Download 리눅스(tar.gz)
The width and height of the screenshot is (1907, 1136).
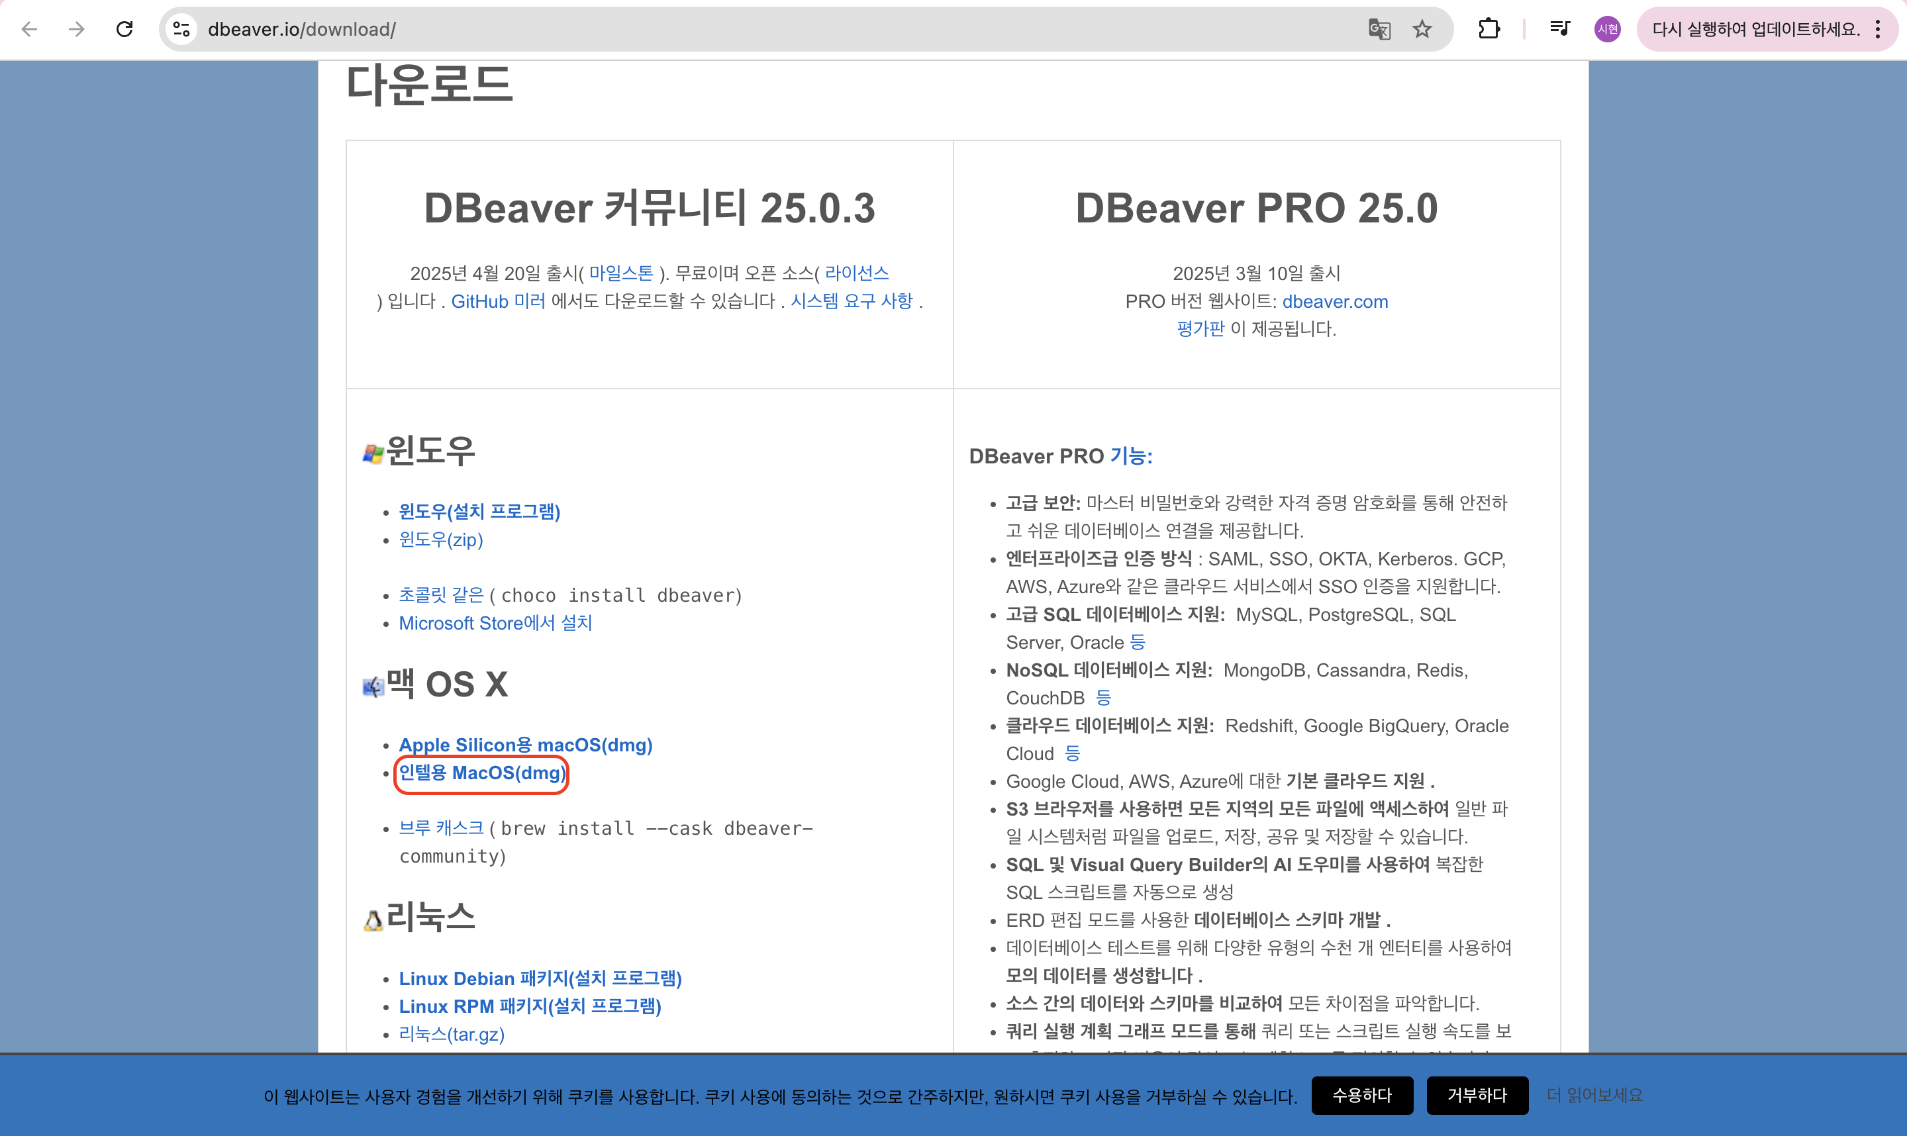pos(452,1034)
